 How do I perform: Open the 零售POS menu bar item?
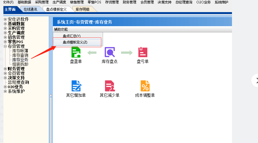pyautogui.click(x=94, y=2)
